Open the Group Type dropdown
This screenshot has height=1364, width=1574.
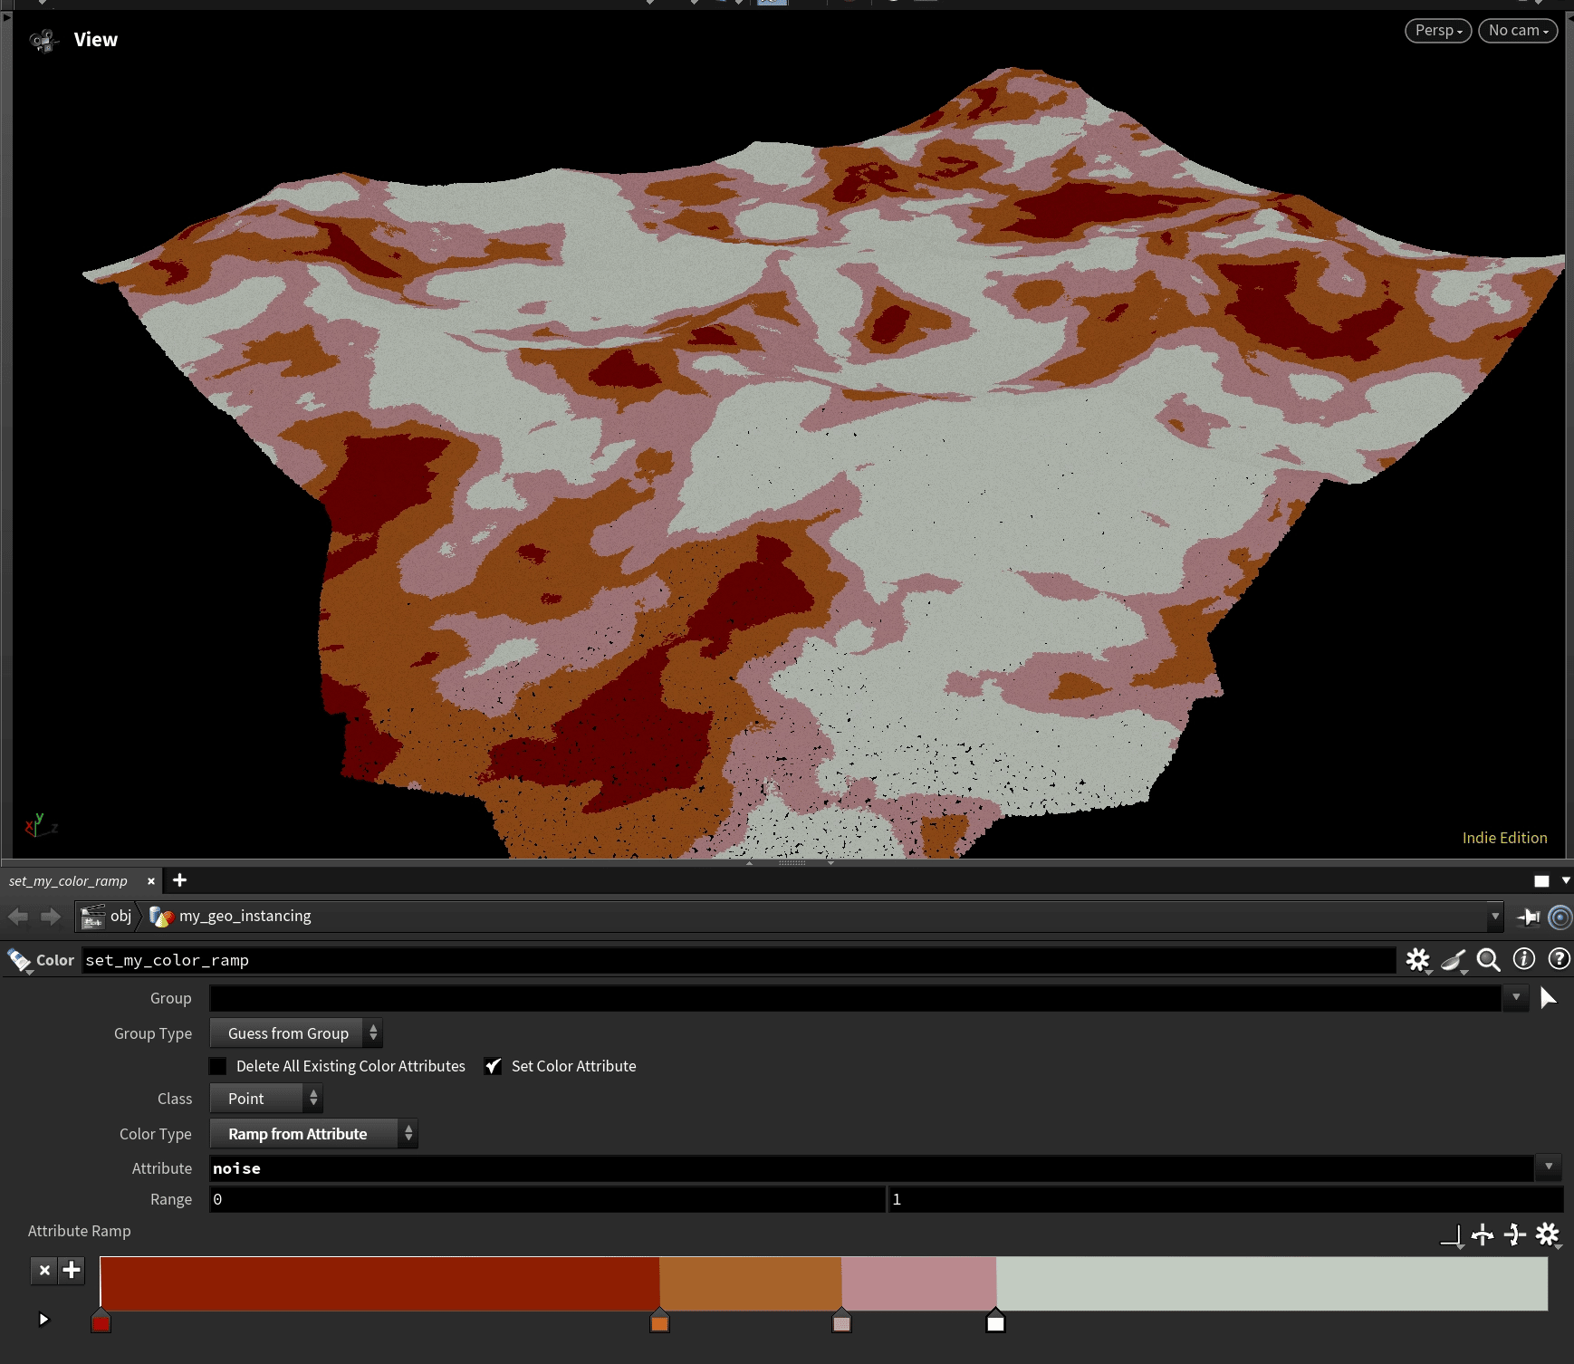coord(295,1033)
